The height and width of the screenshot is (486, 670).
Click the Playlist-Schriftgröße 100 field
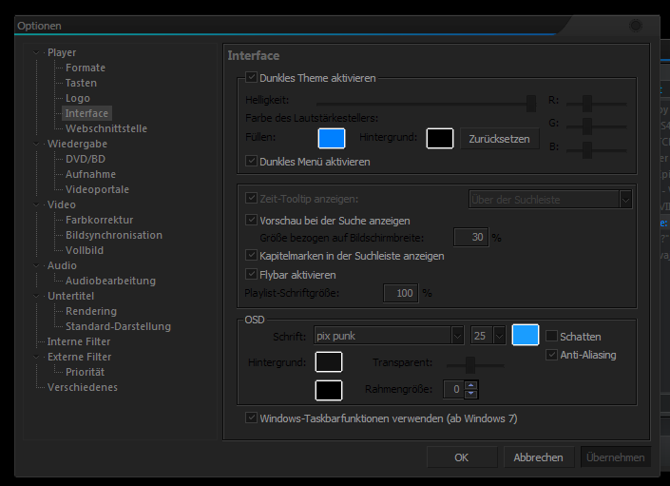point(400,293)
